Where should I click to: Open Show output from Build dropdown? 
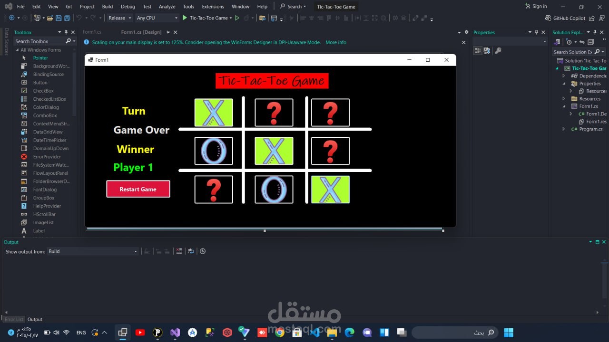tap(93, 251)
